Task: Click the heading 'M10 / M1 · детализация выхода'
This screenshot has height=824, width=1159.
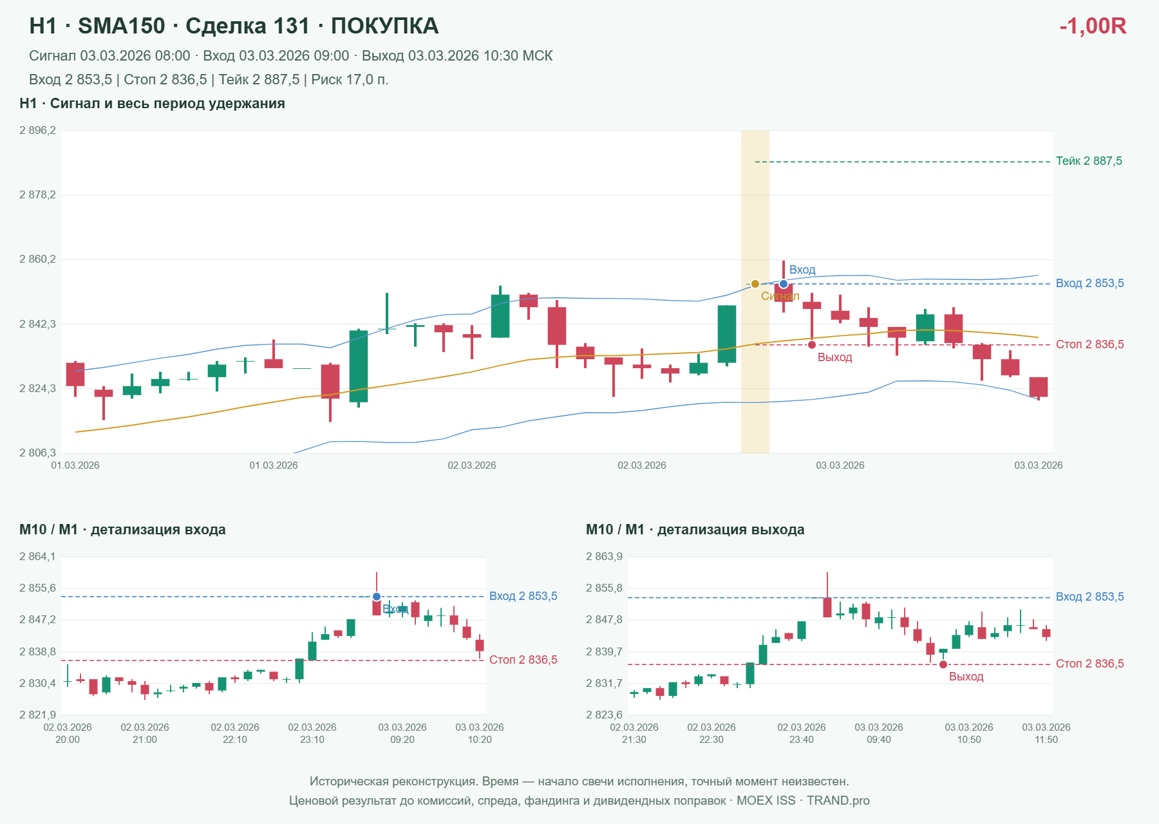Action: tap(695, 530)
